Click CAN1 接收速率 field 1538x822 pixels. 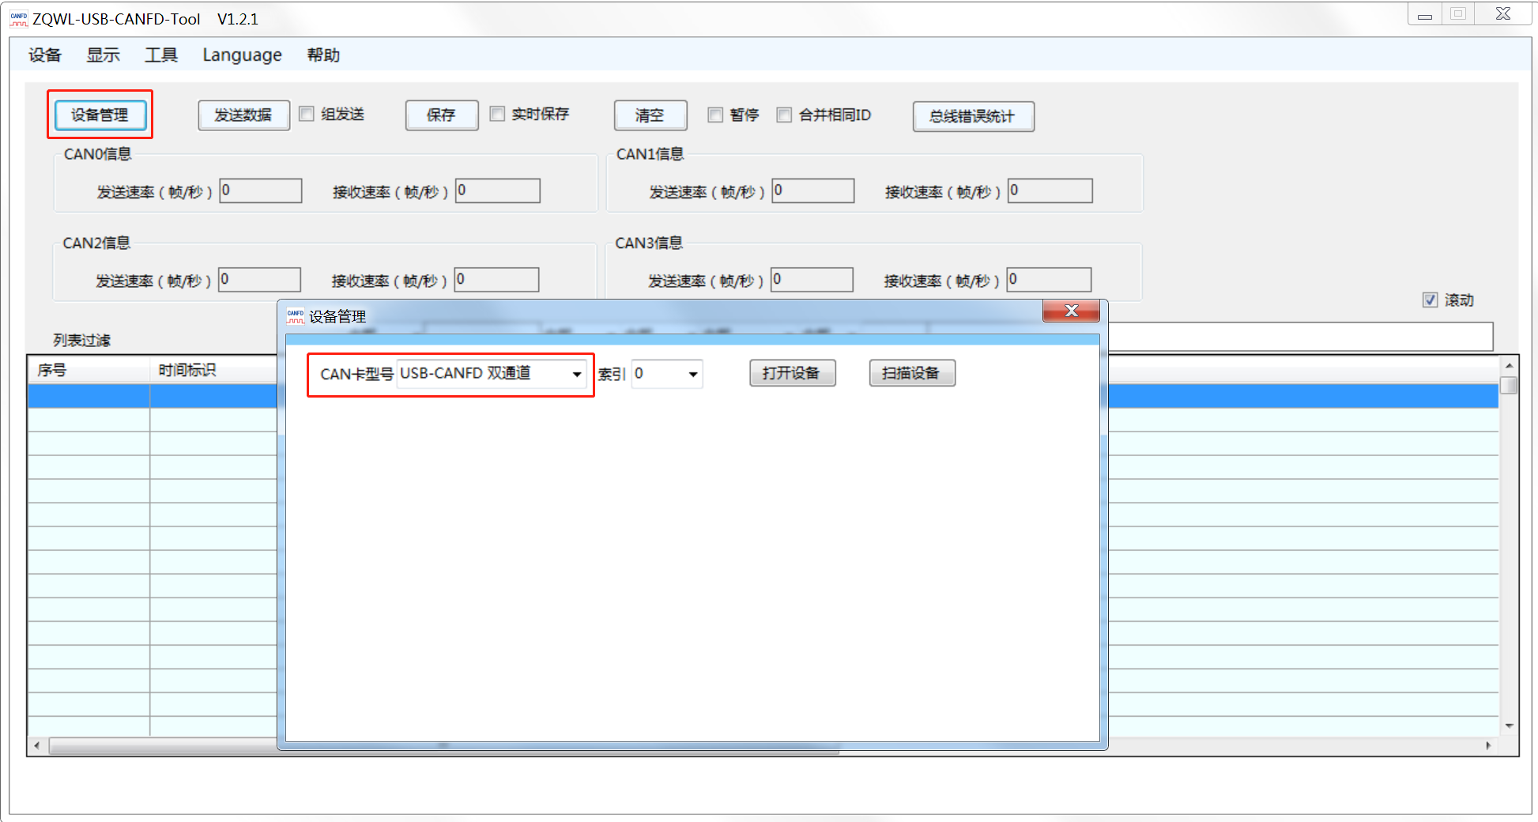(1050, 190)
